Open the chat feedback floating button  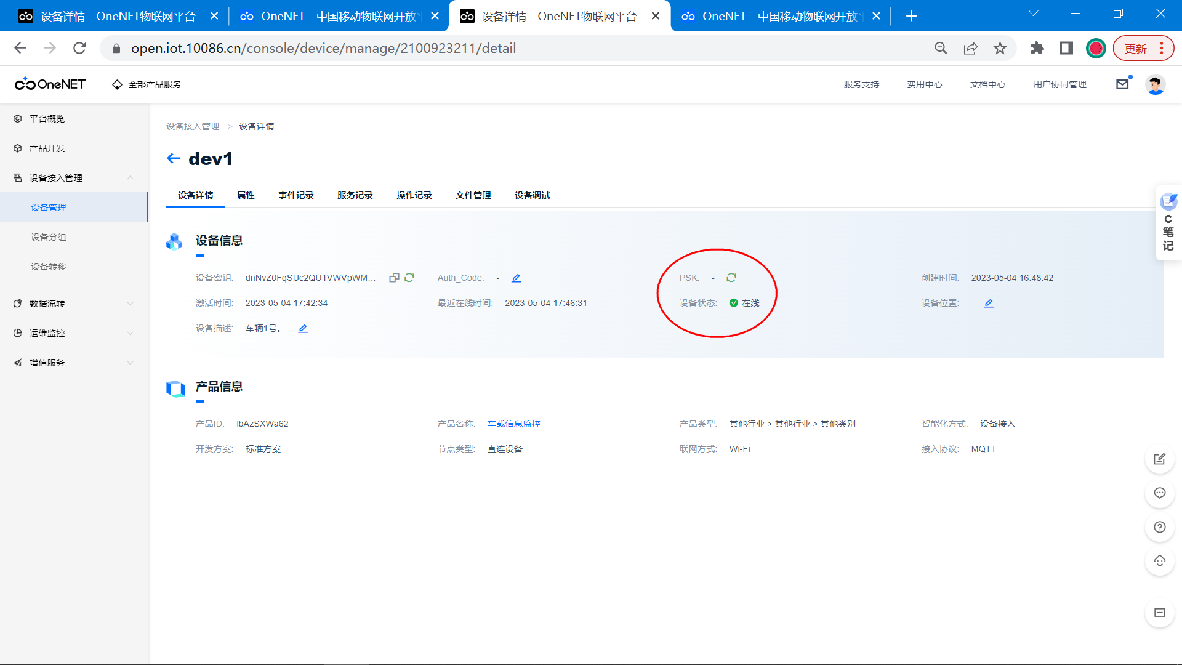[1160, 493]
